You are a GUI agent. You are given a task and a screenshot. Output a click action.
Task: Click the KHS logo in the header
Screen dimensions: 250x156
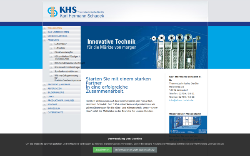point(76,12)
